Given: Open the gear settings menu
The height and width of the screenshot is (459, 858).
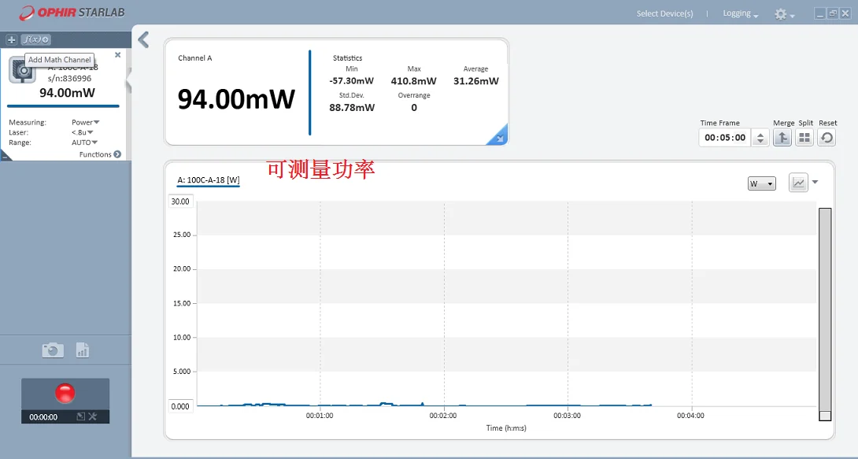Looking at the screenshot, I should [784, 14].
